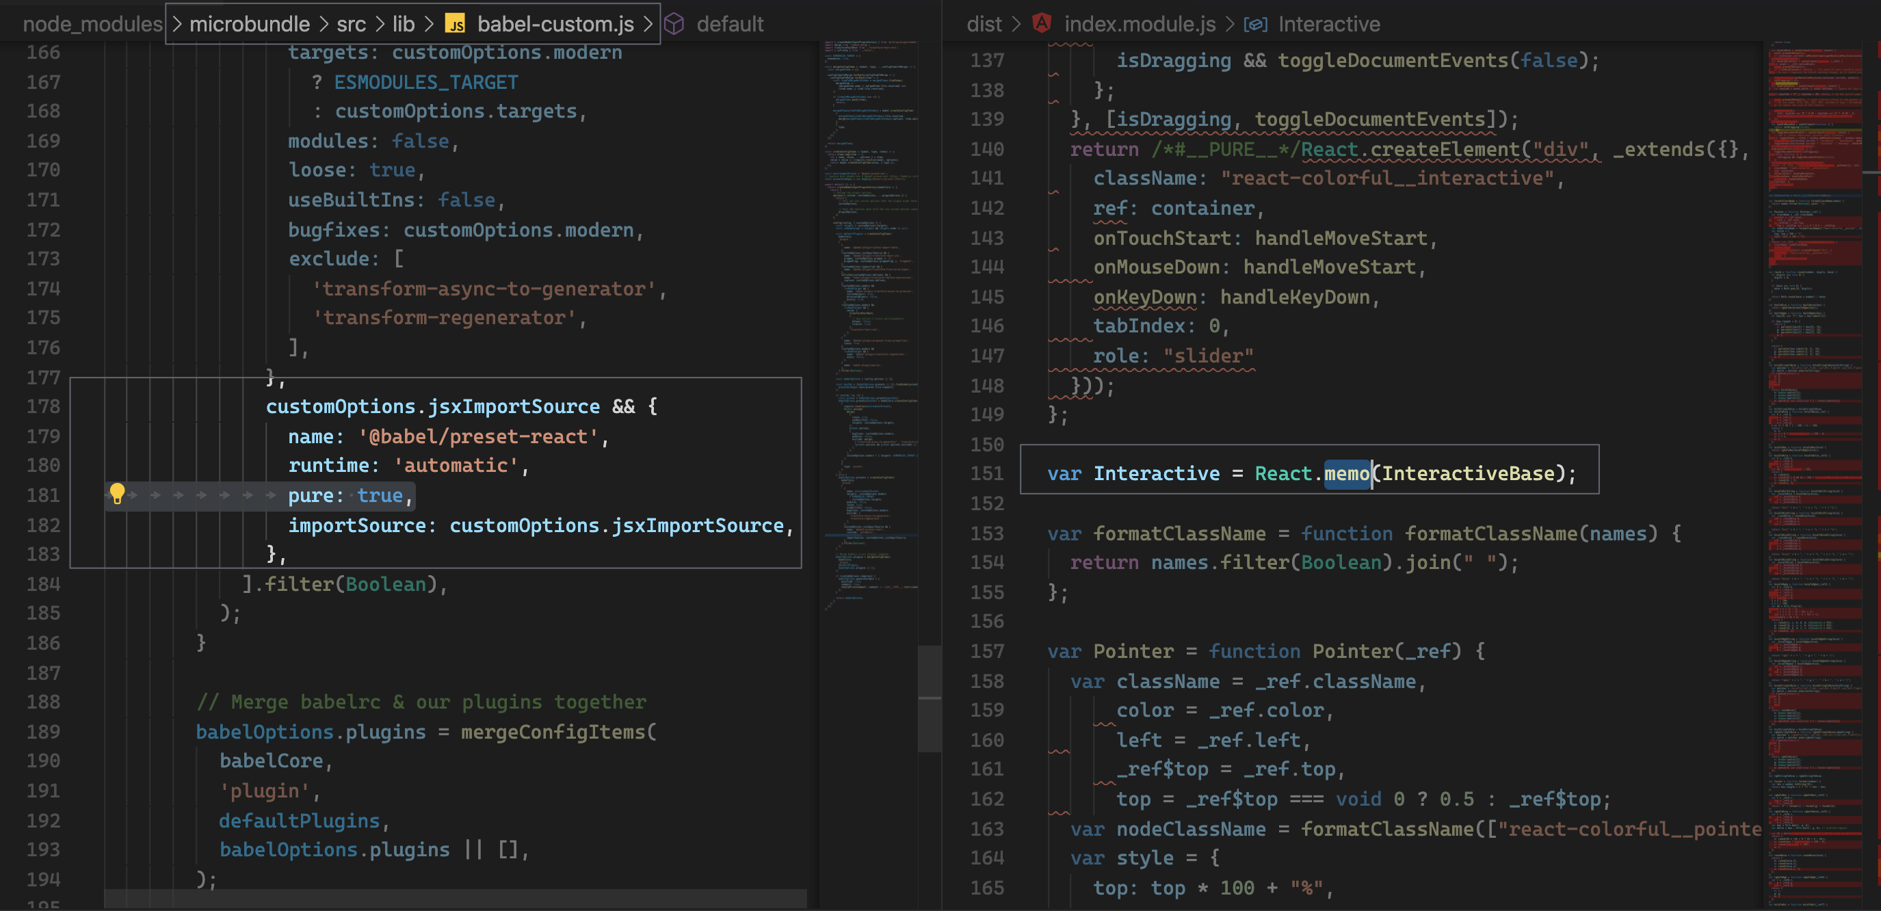Click line number 181 in left editor
Viewport: 1881px width, 911px height.
coord(43,495)
